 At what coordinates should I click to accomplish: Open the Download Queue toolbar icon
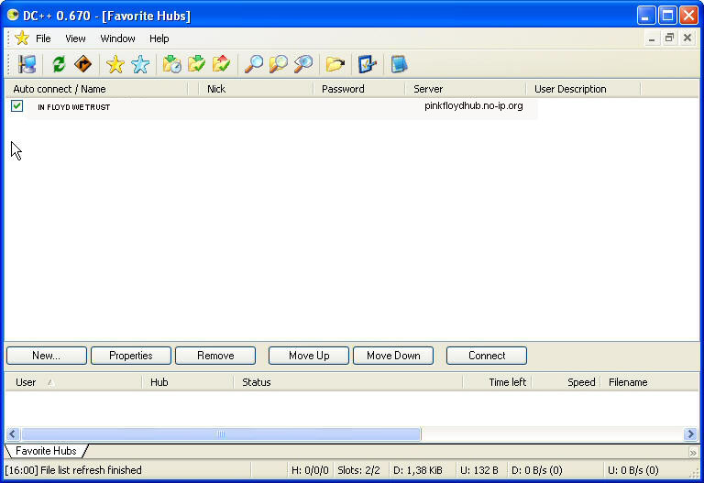tap(171, 64)
